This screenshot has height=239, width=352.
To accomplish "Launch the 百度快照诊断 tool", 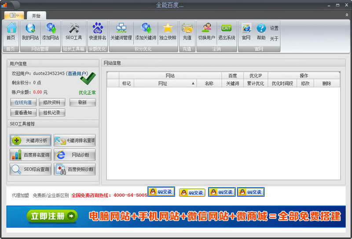I will [74, 169].
